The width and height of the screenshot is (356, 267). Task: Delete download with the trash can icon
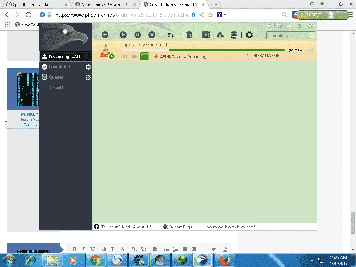189,35
